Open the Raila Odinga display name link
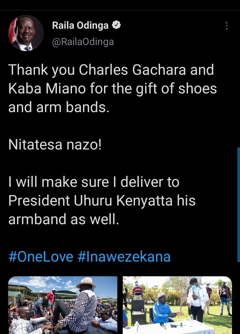Image resolution: width=240 pixels, height=334 pixels. click(x=80, y=25)
